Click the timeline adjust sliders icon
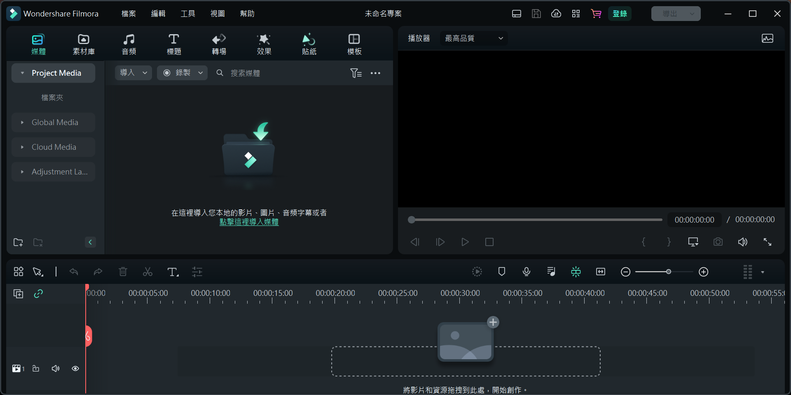 pyautogui.click(x=197, y=272)
